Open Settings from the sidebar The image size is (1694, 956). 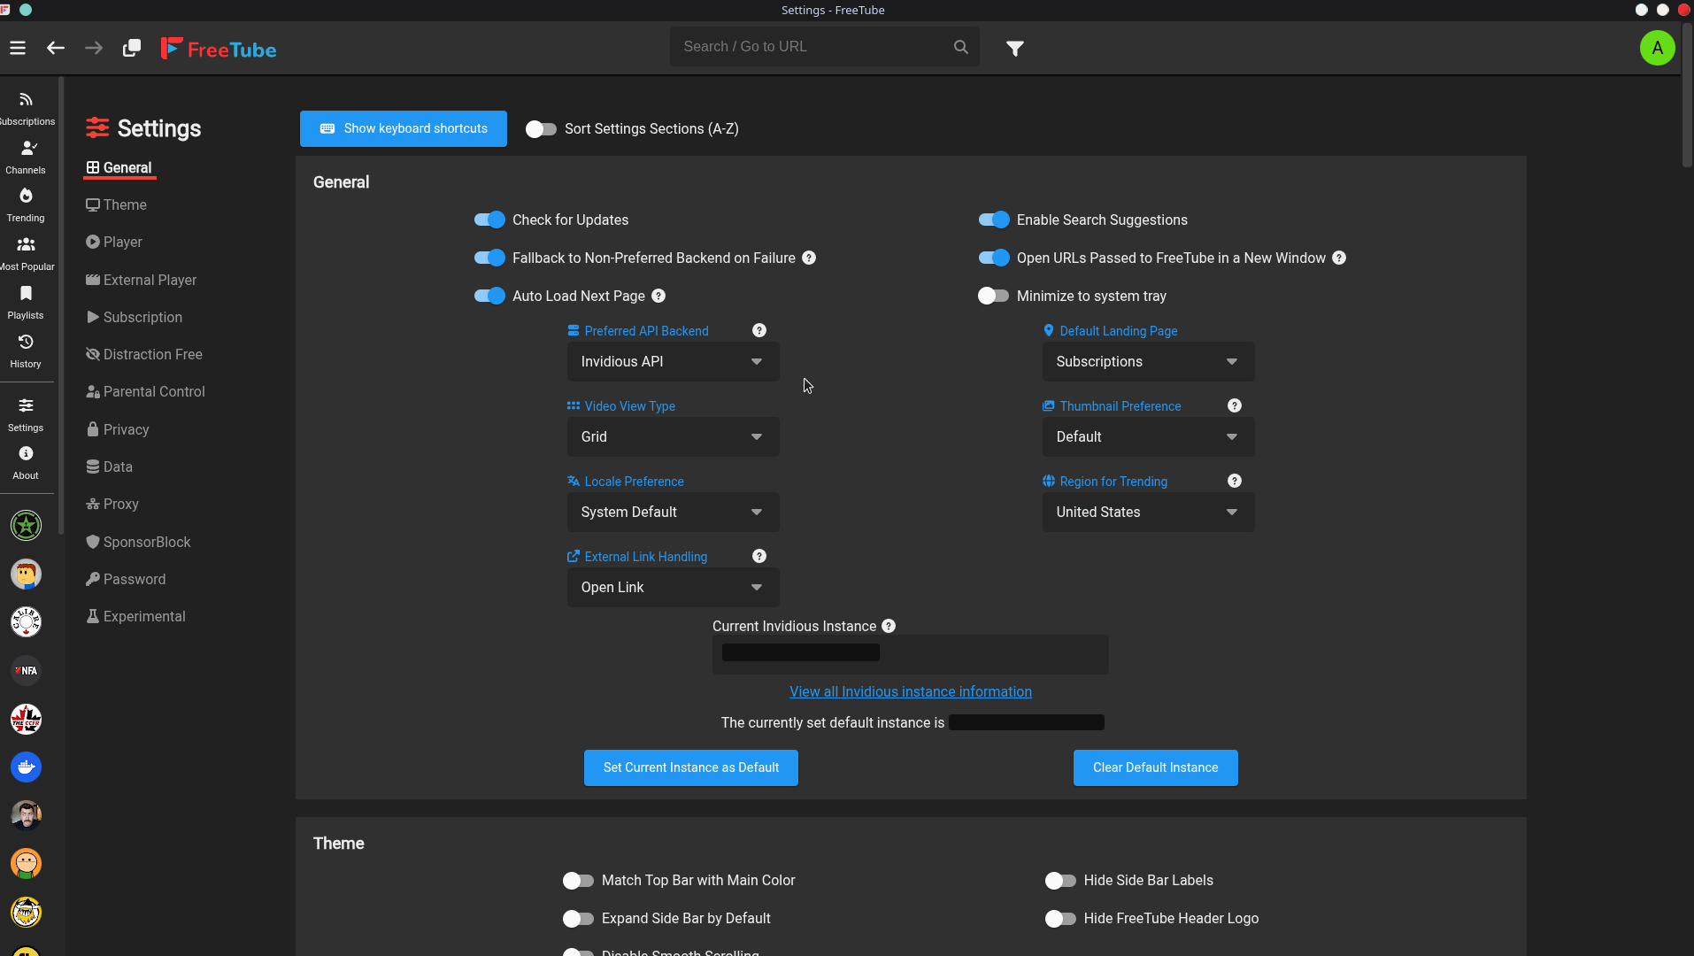(26, 415)
